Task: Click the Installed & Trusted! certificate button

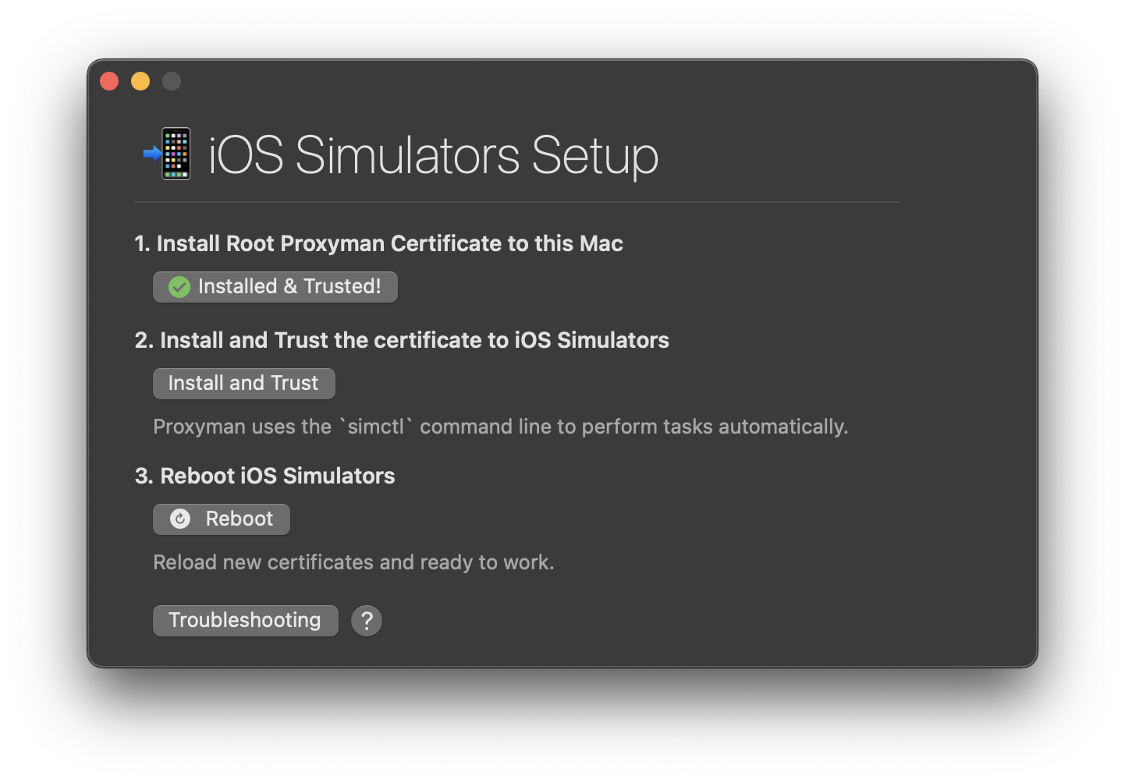Action: (275, 287)
